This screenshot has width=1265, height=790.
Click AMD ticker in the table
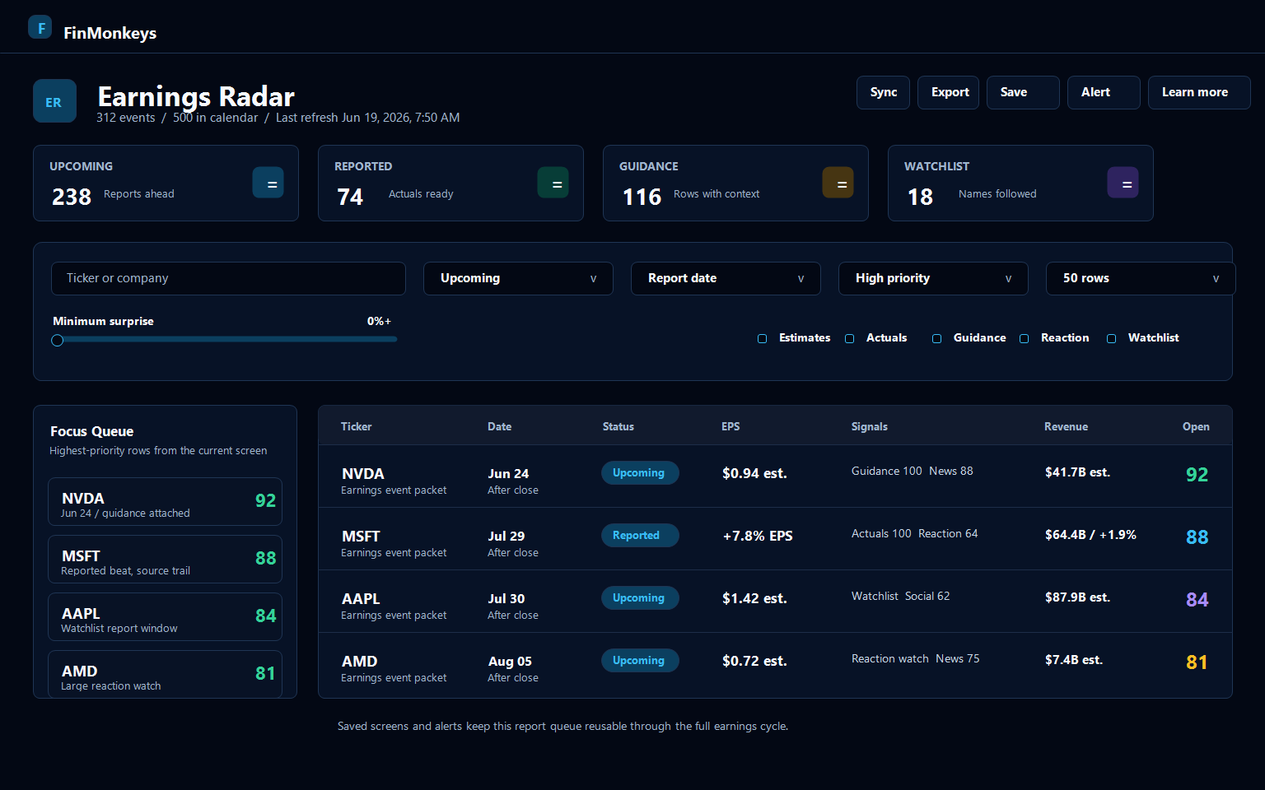(360, 662)
